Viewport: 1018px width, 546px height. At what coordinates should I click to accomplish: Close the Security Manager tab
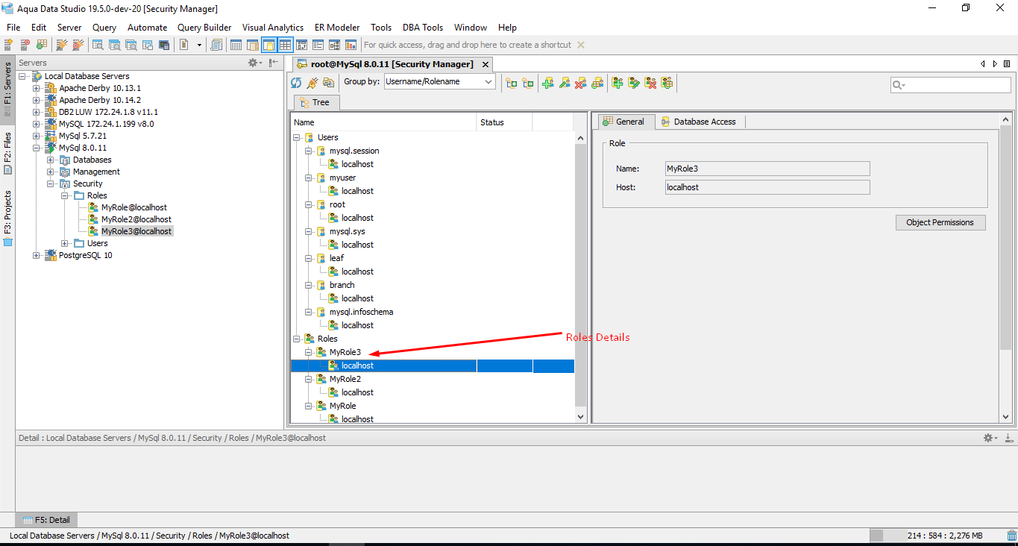pos(484,64)
